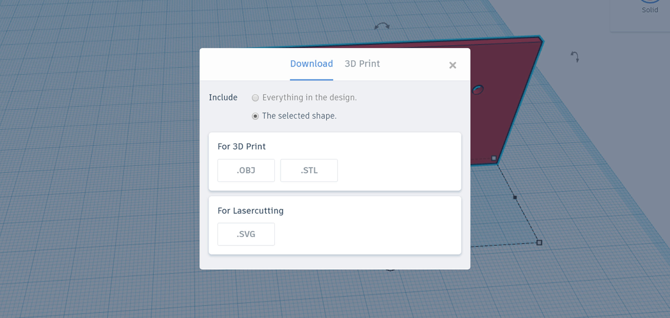Click black midpoint handle on dashed edge
Viewport: 670px width, 318px height.
(x=515, y=197)
